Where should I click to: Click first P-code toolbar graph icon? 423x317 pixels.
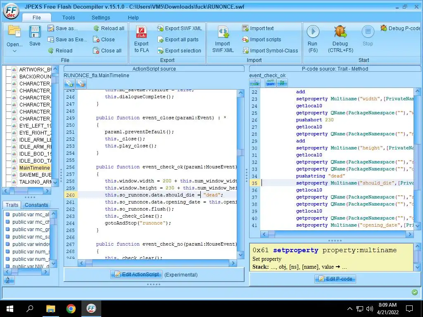[255, 83]
